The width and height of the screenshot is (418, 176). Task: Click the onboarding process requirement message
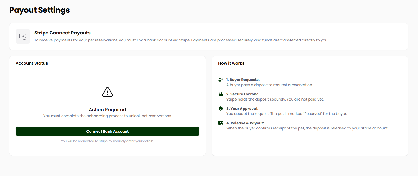[x=107, y=116]
